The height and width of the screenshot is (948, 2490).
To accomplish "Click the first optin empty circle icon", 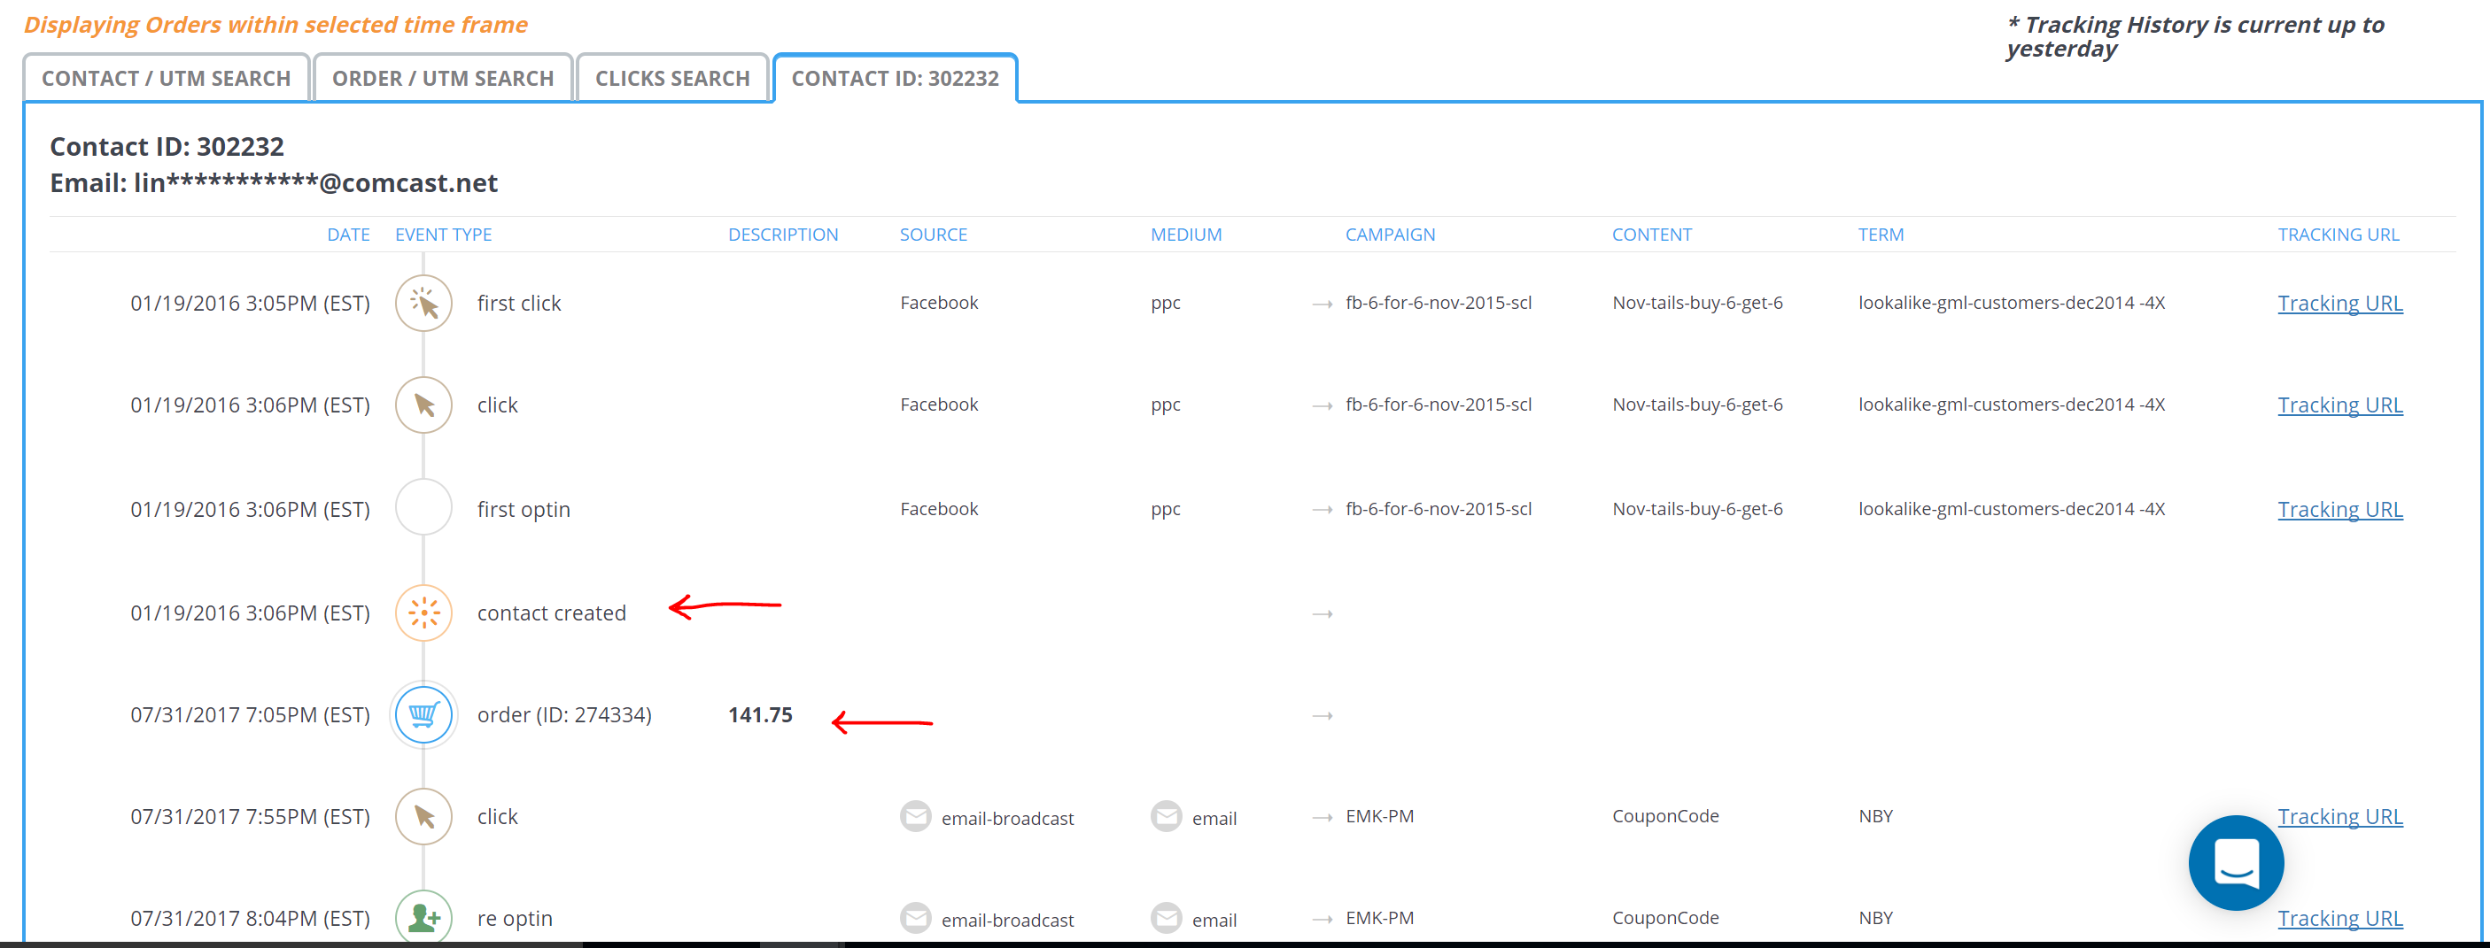I will coord(423,507).
